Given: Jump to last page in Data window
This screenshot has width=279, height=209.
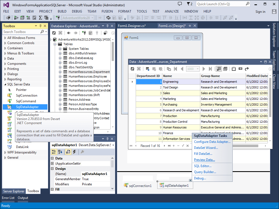Looking at the screenshot, I should [210, 69].
